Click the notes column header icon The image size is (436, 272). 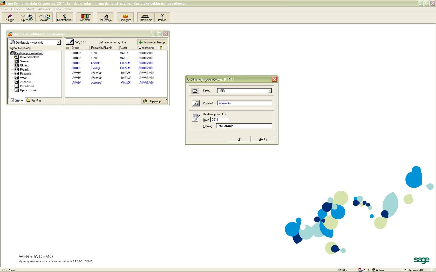pos(161,48)
